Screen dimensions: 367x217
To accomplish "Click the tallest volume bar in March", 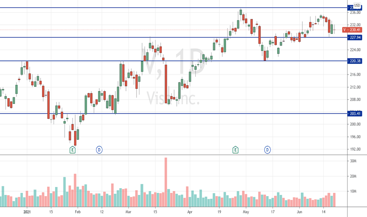I will coord(166,182).
